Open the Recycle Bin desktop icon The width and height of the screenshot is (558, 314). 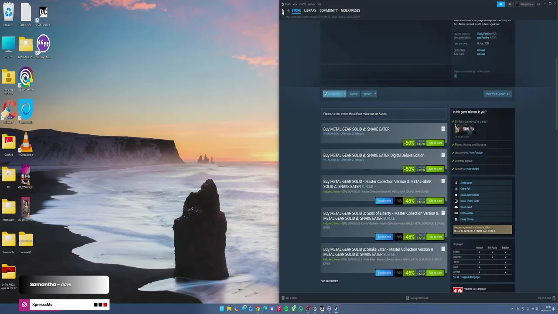tap(8, 14)
